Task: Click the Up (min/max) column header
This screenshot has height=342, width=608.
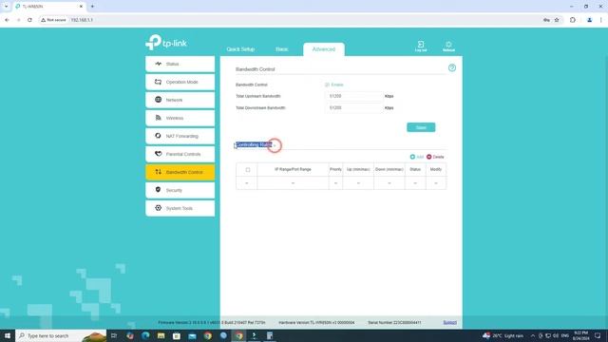Action: point(358,169)
